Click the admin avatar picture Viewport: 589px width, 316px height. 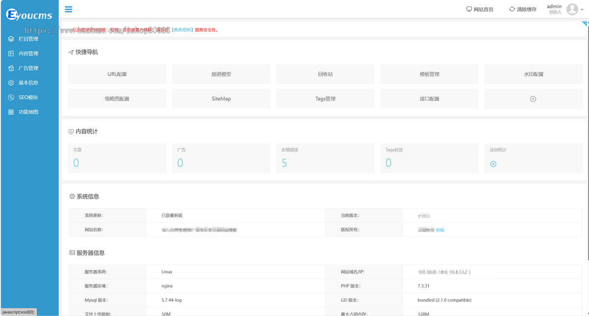(572, 9)
